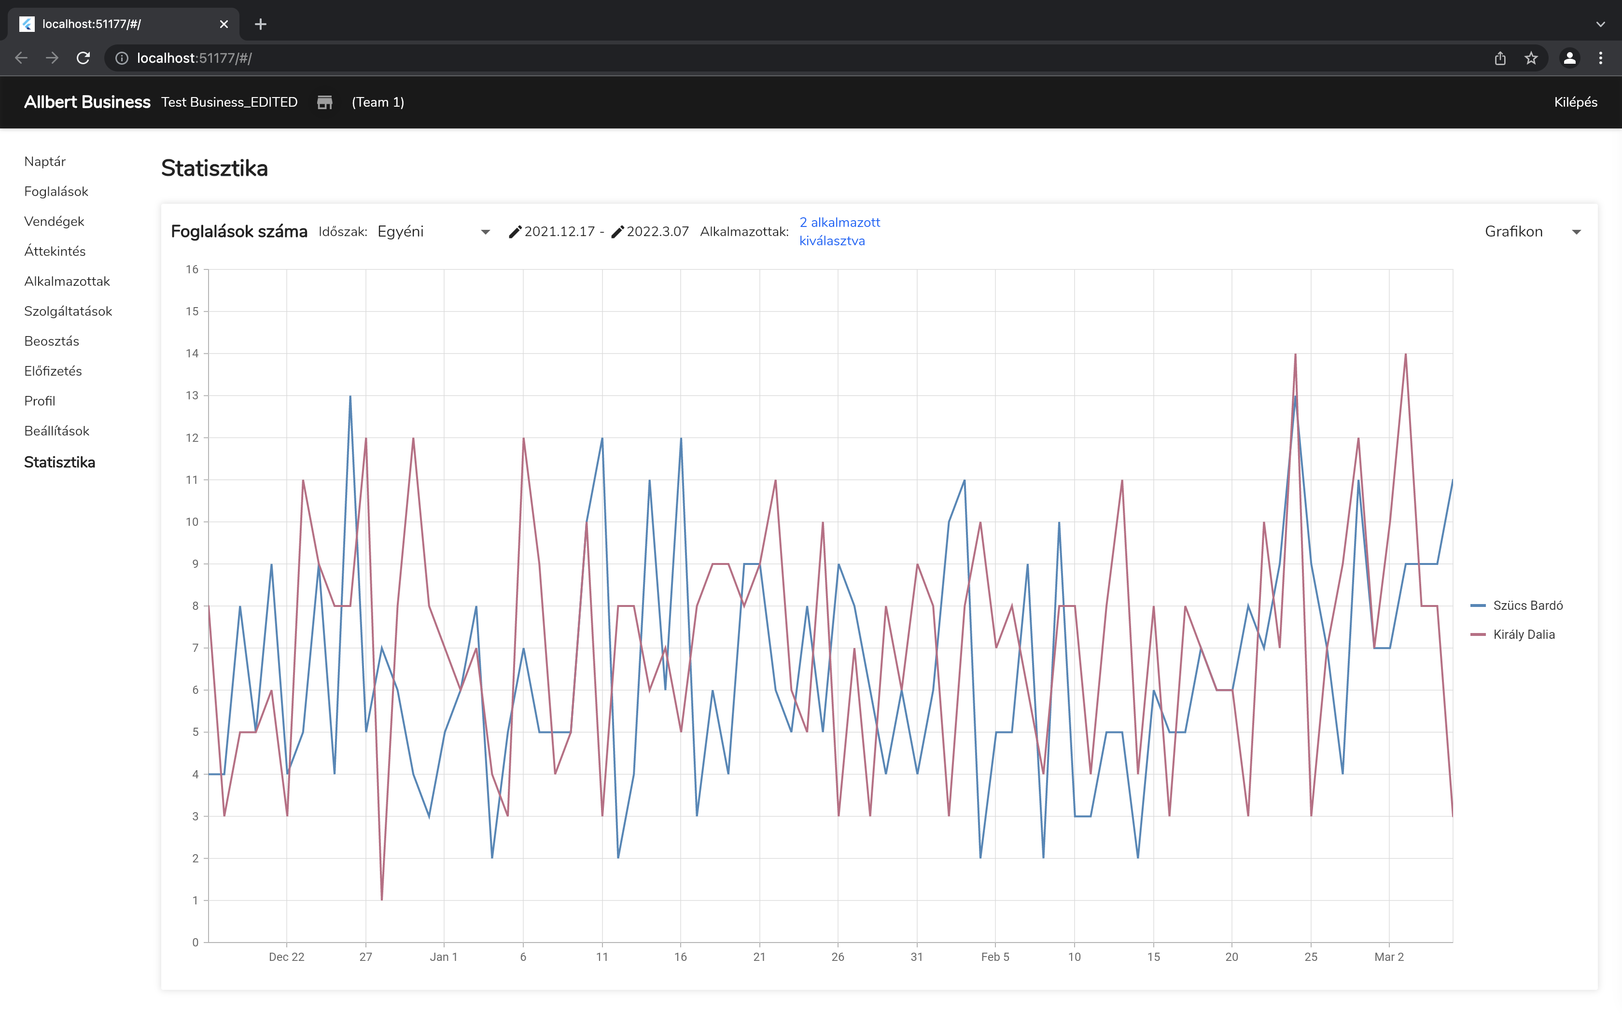
Task: Click Király Dalia legend label
Action: [x=1524, y=634]
